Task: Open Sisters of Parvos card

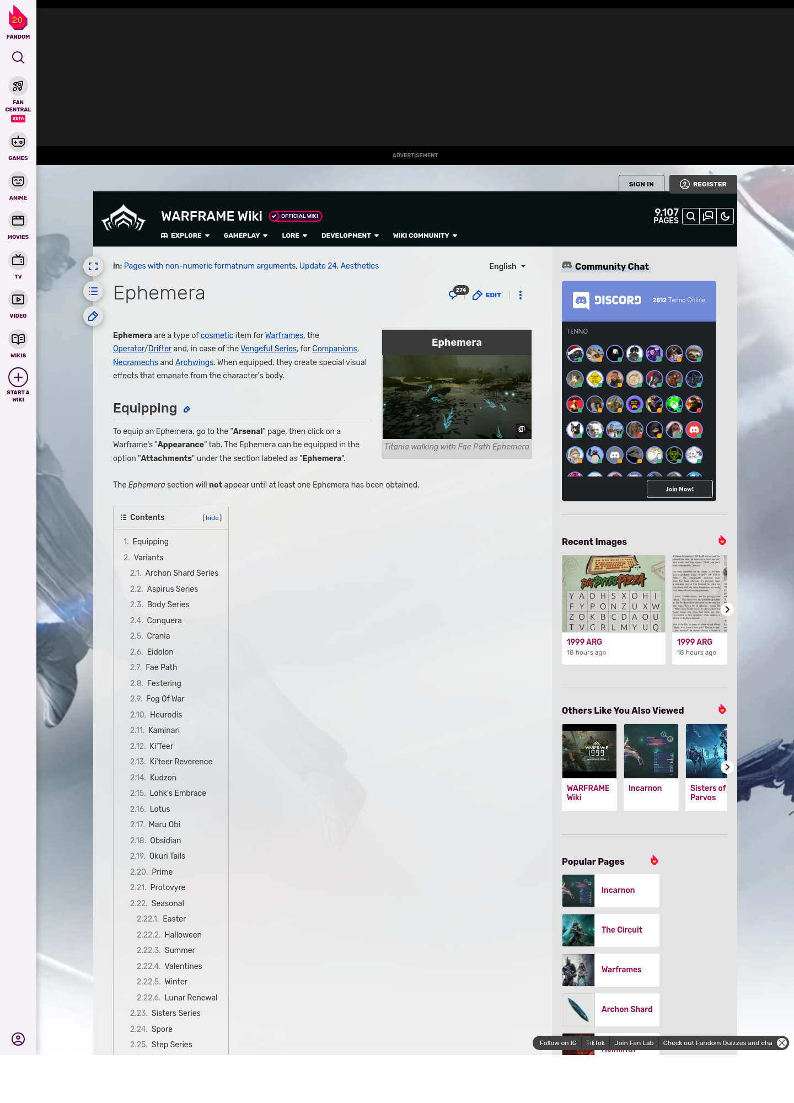Action: 706,767
